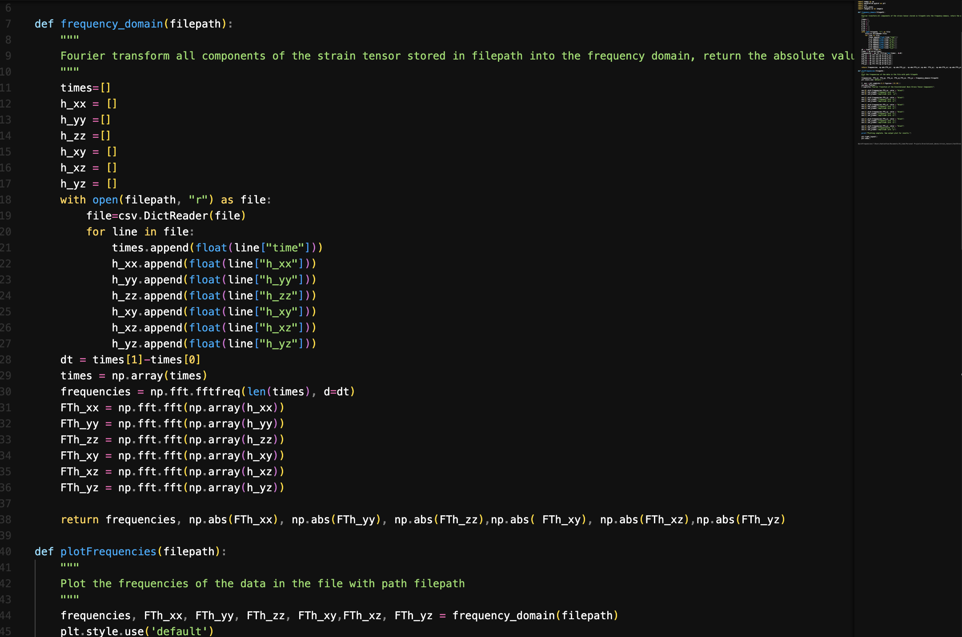Click line number 28 in the gutter
Screen dimensions: 962x637
click(5, 360)
